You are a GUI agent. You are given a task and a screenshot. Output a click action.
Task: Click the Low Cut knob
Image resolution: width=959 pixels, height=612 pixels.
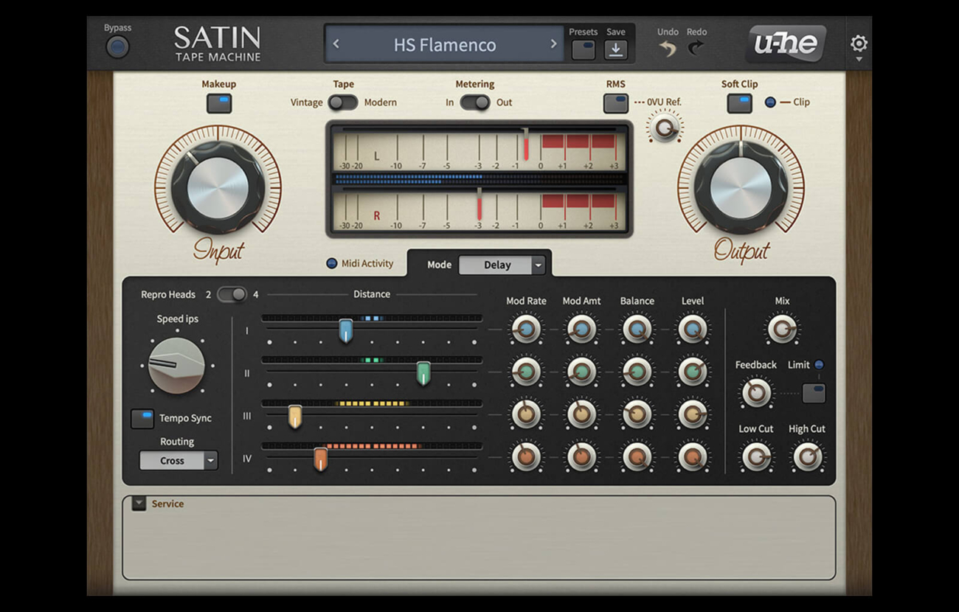(756, 457)
